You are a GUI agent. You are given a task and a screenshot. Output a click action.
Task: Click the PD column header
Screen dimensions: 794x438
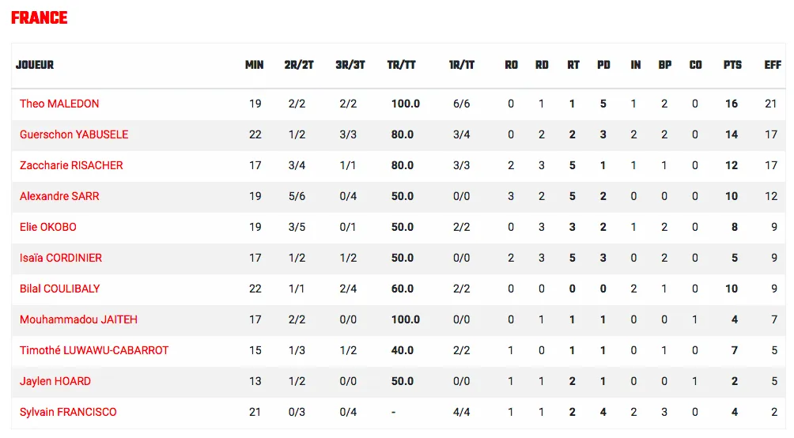pos(603,65)
